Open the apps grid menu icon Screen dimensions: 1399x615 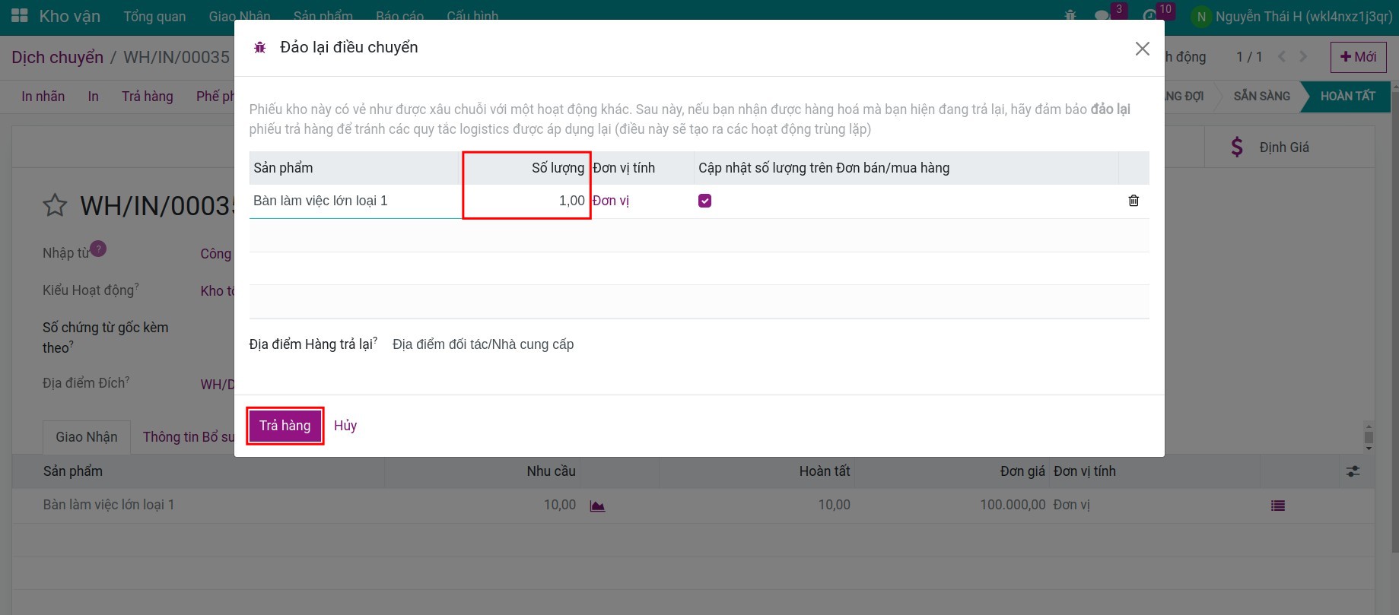pyautogui.click(x=20, y=16)
